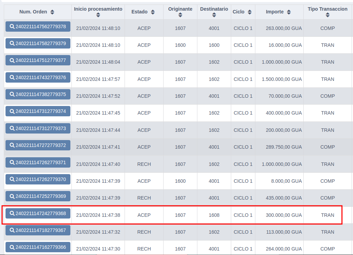
Task: Open order 2402211147242779368 details
Action: click(x=38, y=213)
